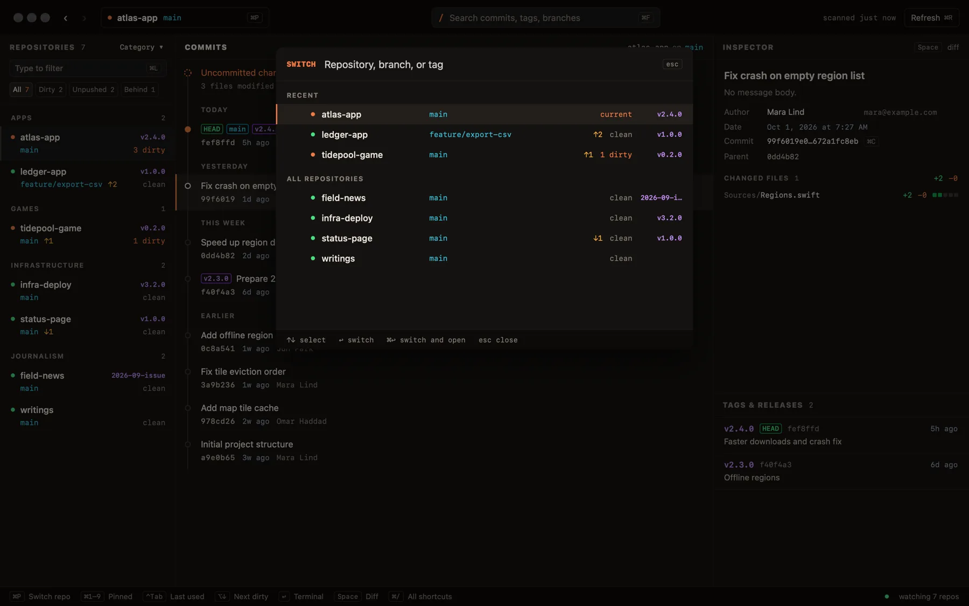Choose infra-deploy in the switcher list
Screen dimensions: 969x606
point(484,218)
